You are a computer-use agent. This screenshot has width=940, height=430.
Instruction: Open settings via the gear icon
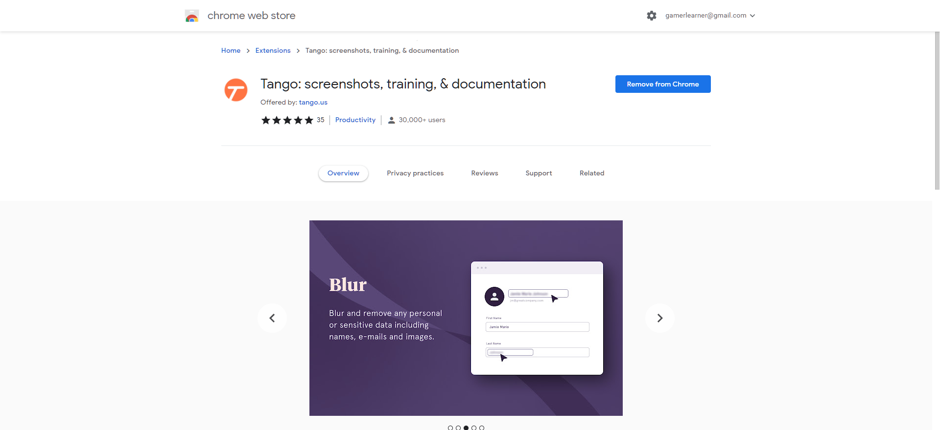[x=652, y=16]
